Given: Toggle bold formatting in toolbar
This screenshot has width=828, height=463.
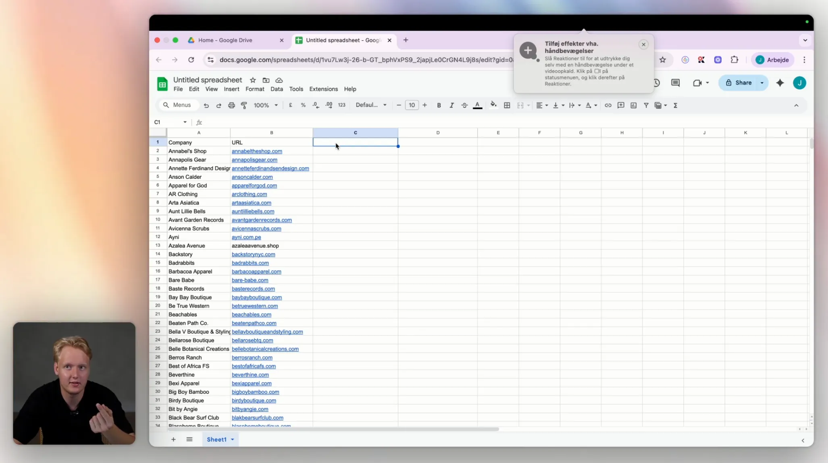Looking at the screenshot, I should 439,105.
